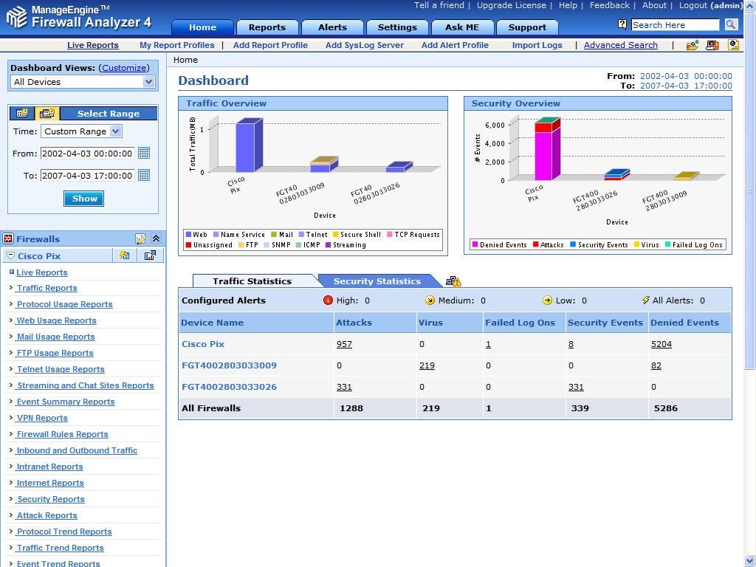Viewport: 756px width, 567px height.
Task: Click the yellow note page icon
Action: (x=733, y=45)
